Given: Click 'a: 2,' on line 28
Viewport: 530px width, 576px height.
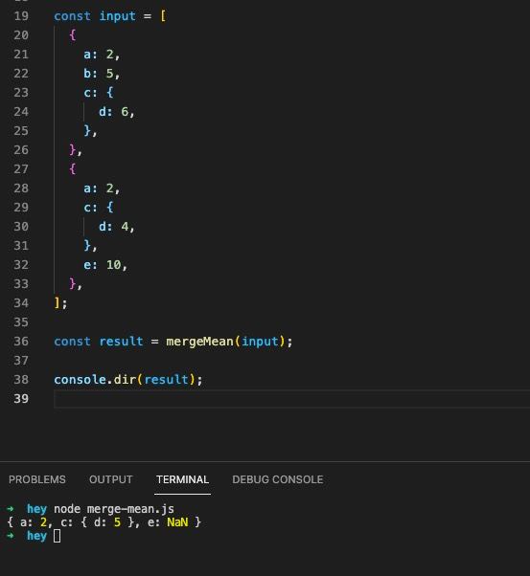Looking at the screenshot, I should click(x=102, y=188).
